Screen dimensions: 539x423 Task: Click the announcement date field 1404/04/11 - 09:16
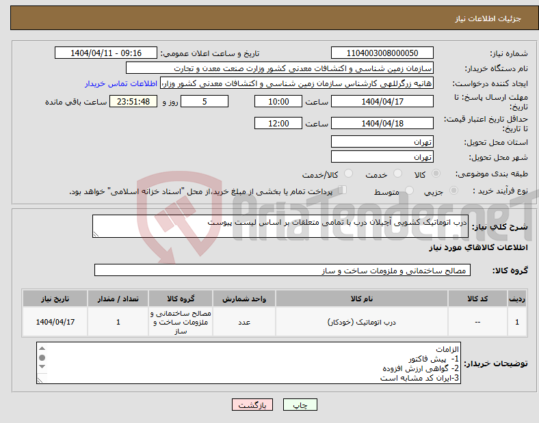pyautogui.click(x=106, y=53)
